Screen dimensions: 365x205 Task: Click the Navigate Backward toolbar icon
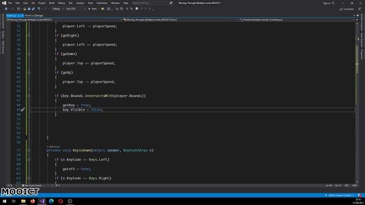pos(6,9)
